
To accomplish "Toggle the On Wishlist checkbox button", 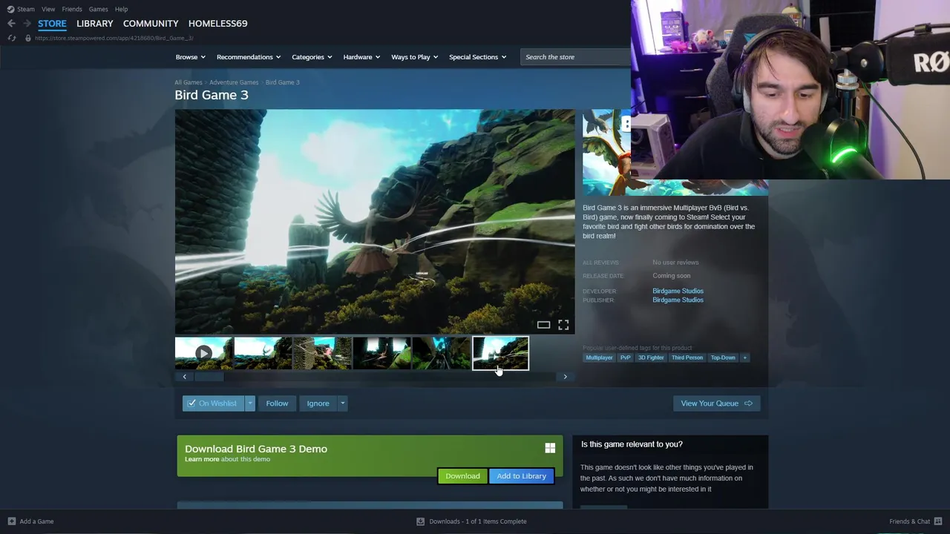I will click(214, 403).
